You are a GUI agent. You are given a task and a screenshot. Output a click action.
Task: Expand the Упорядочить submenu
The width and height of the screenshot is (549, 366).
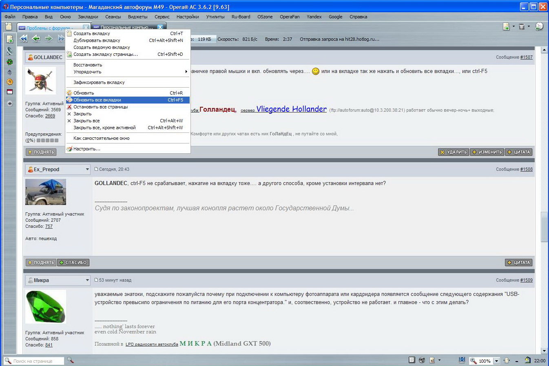click(128, 72)
